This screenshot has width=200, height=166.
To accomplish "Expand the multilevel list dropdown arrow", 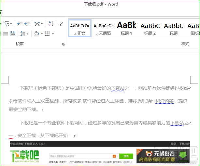I will [11, 24].
